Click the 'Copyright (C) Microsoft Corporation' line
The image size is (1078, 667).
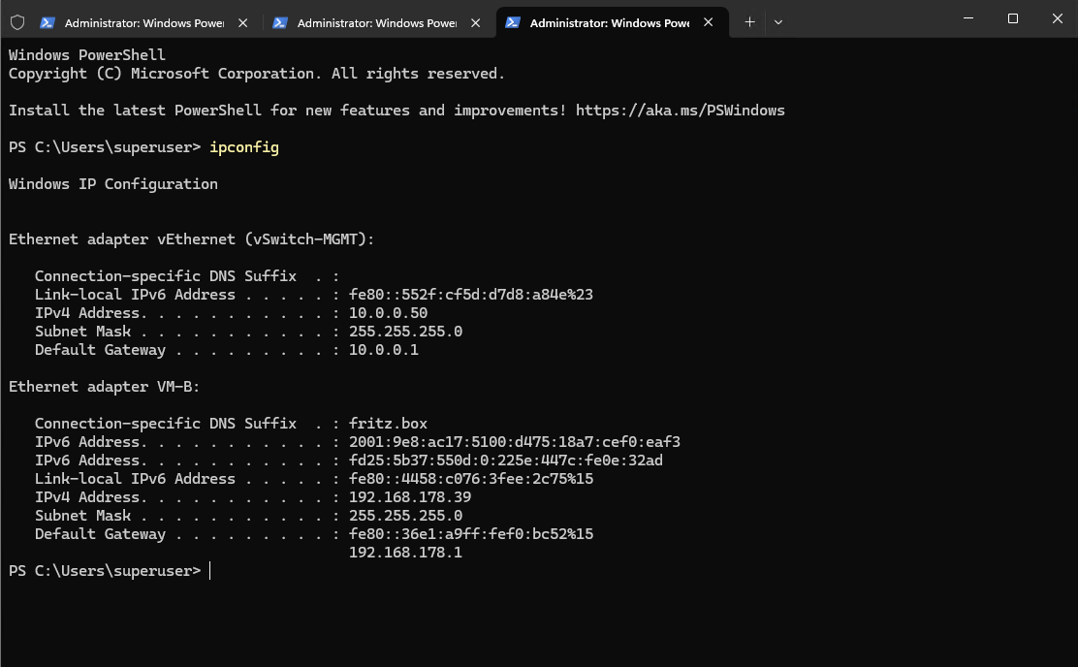coord(257,74)
